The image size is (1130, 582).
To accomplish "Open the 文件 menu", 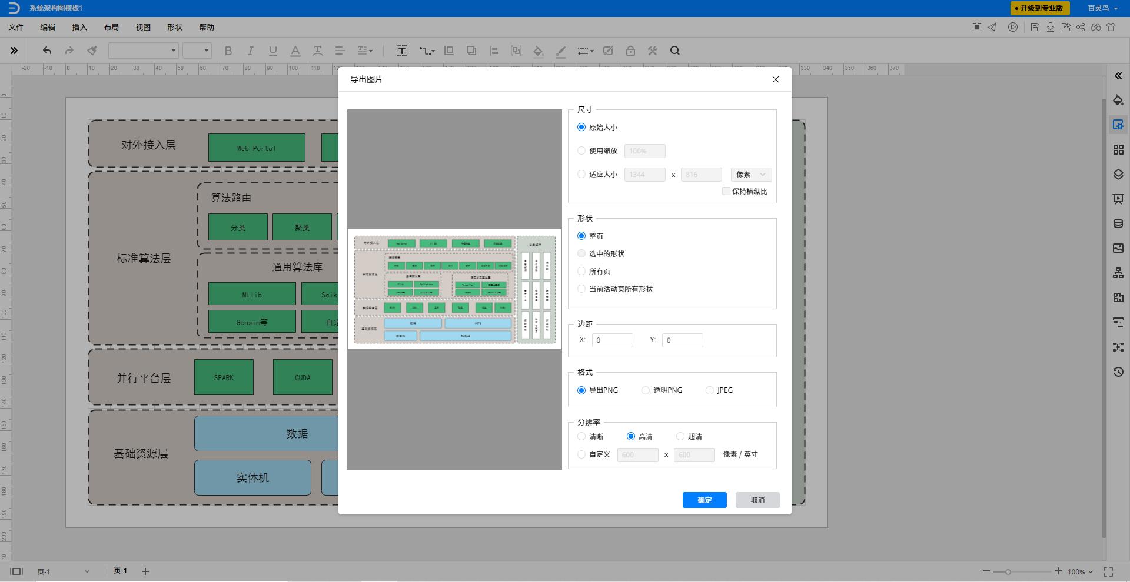I will (x=16, y=27).
